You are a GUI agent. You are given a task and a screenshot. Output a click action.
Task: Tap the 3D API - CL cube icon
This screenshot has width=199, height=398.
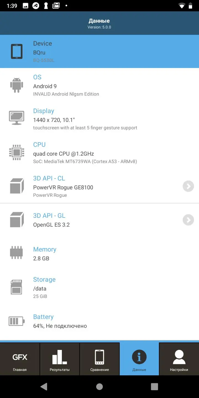click(17, 186)
